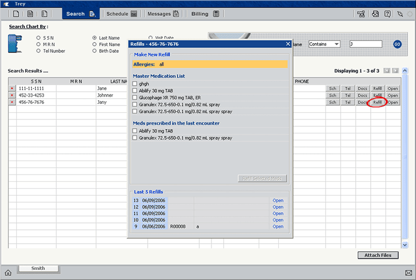
Task: Click the blank new document toolbar icon
Action: click(16, 14)
